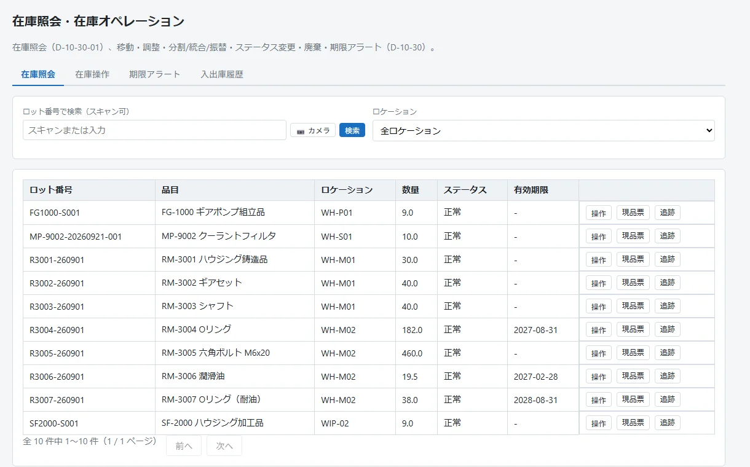Click 現品票 for lot R3007-260901

(x=633, y=400)
